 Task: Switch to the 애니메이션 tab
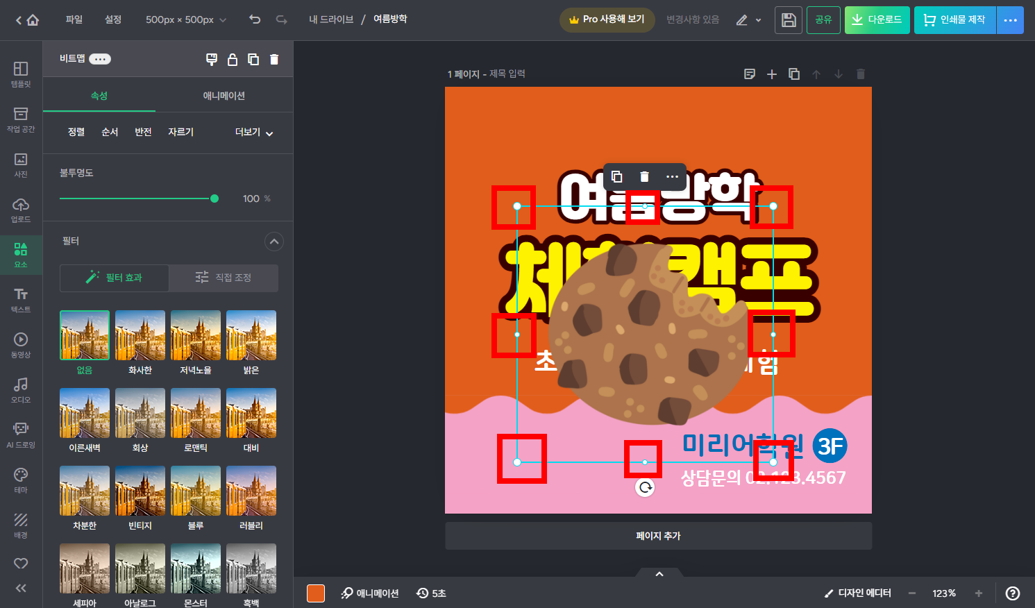click(x=222, y=95)
